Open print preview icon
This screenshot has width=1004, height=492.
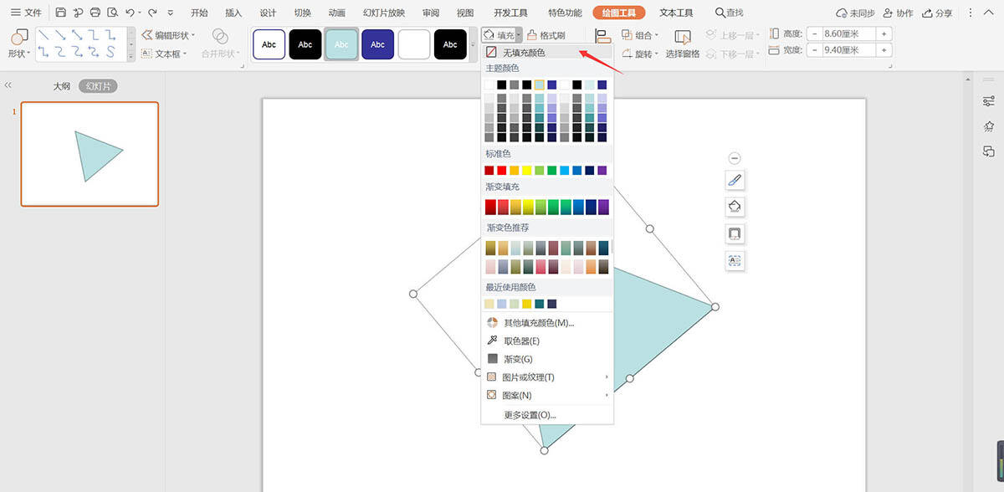pyautogui.click(x=111, y=13)
